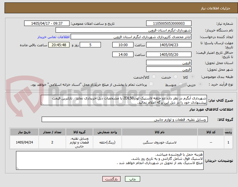Click the تعداد / مقدار column header

(52, 132)
